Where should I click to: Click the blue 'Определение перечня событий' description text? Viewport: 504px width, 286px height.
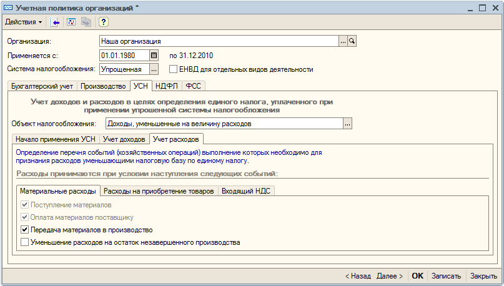[169, 157]
